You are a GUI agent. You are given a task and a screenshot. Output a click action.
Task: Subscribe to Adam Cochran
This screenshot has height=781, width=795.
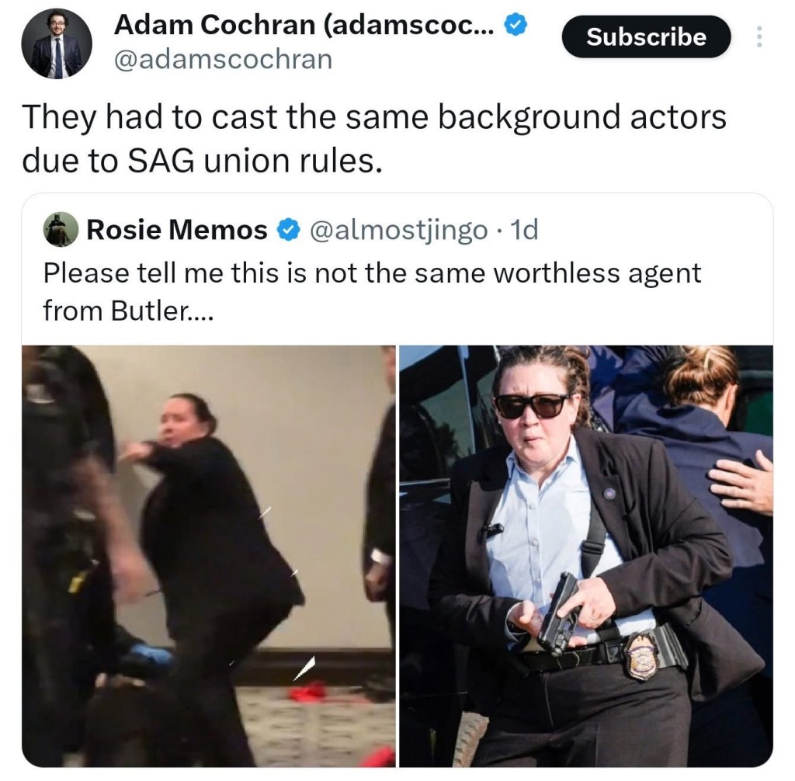point(647,36)
